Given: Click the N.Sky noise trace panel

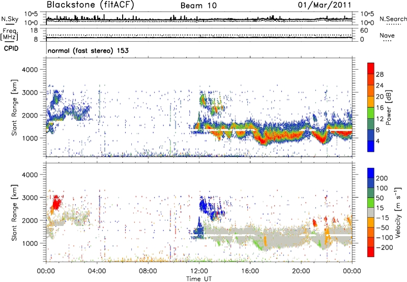Looking at the screenshot, I should [199, 18].
